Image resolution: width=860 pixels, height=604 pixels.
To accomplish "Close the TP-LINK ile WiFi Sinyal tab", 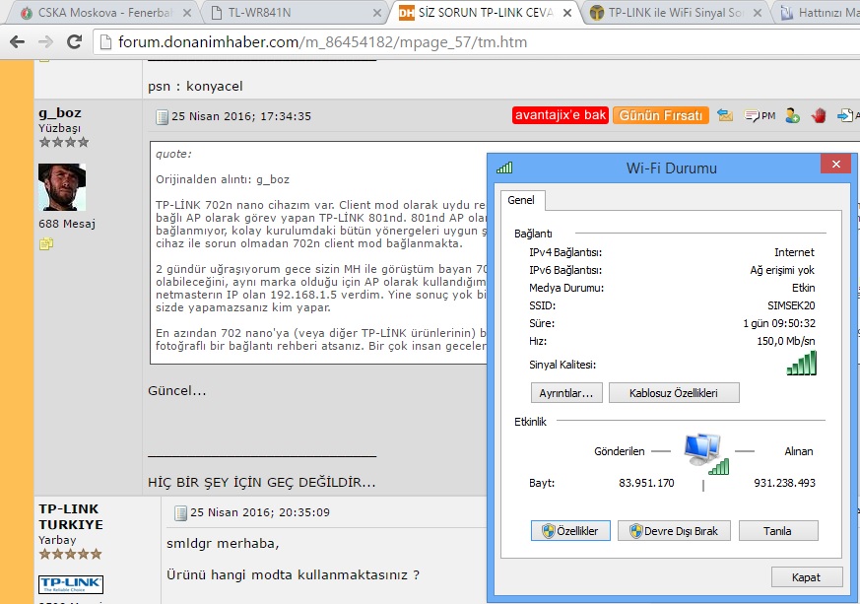I will click(x=758, y=13).
